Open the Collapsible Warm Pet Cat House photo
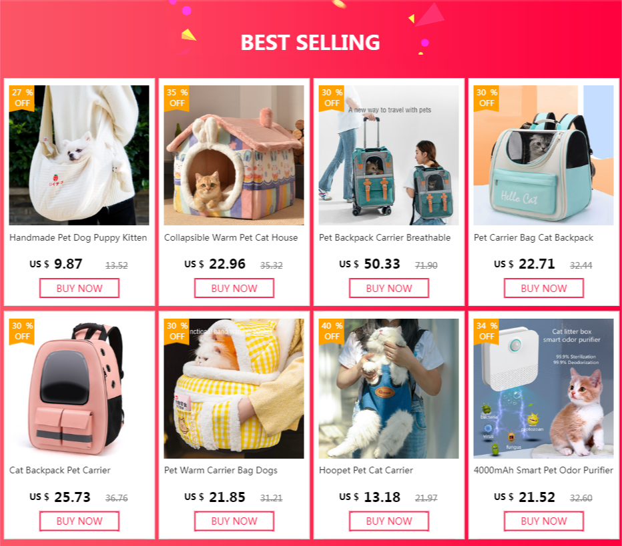This screenshot has height=546, width=622. point(234,155)
